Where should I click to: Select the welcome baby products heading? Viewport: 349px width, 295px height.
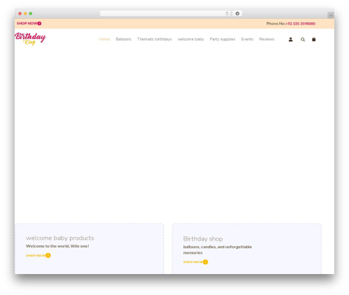[x=60, y=238]
